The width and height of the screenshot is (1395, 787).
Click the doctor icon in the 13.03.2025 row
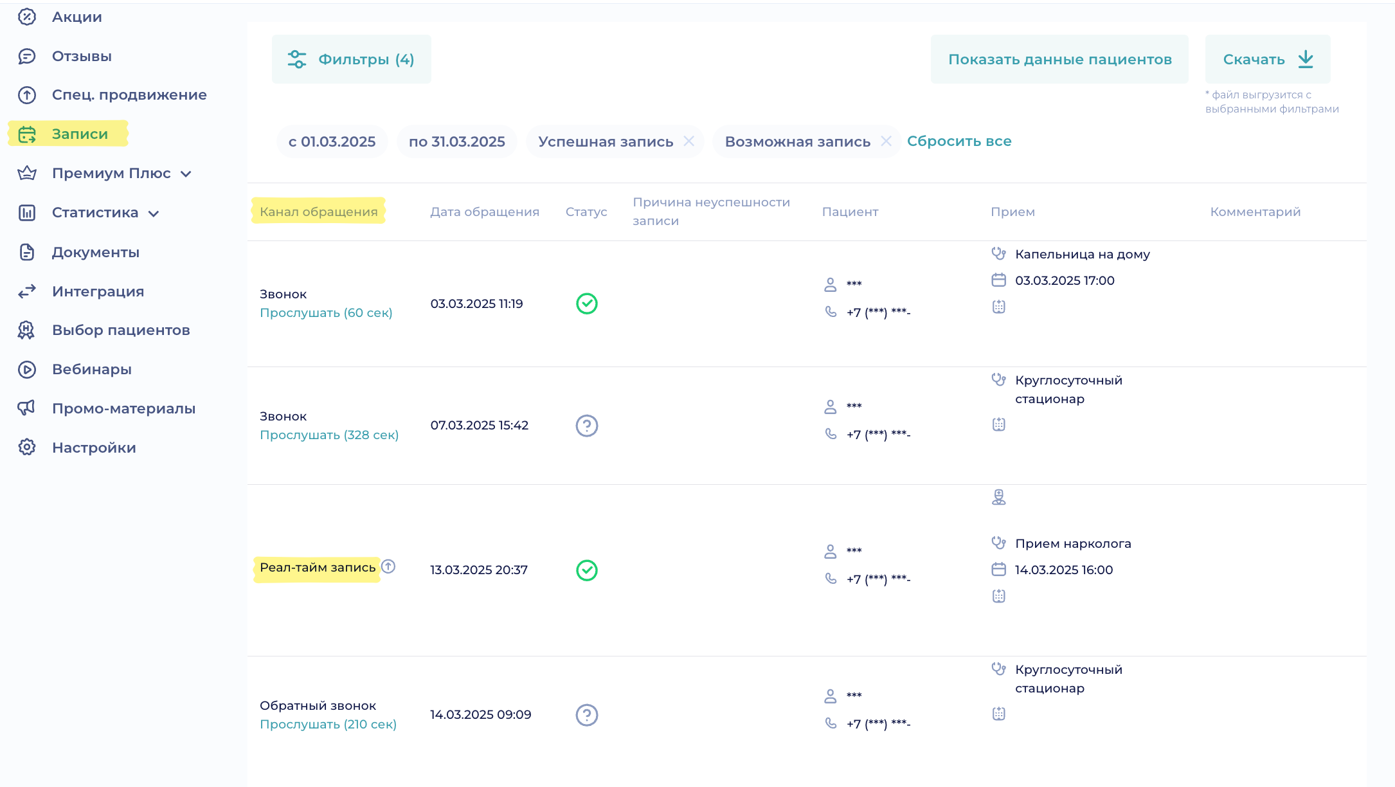pyautogui.click(x=998, y=497)
